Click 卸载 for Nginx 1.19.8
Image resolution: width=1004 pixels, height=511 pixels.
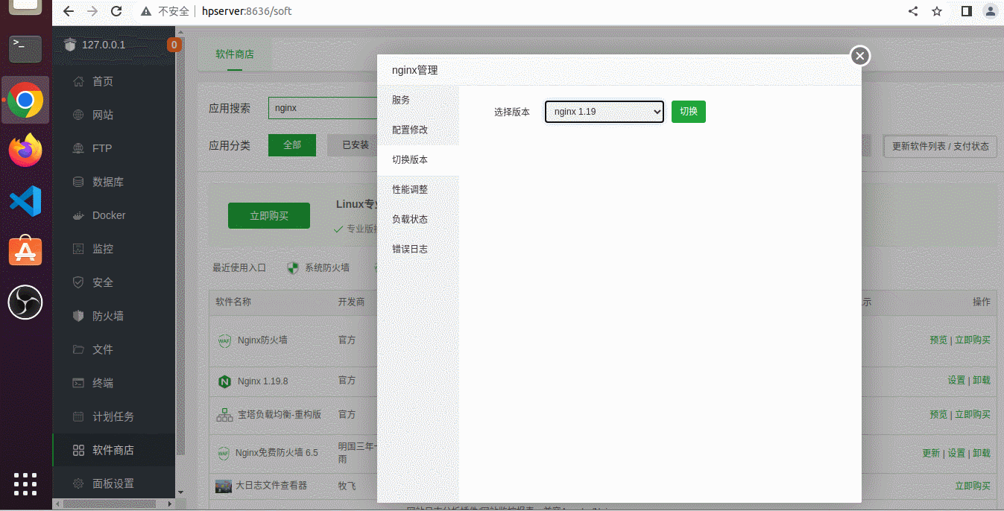982,381
